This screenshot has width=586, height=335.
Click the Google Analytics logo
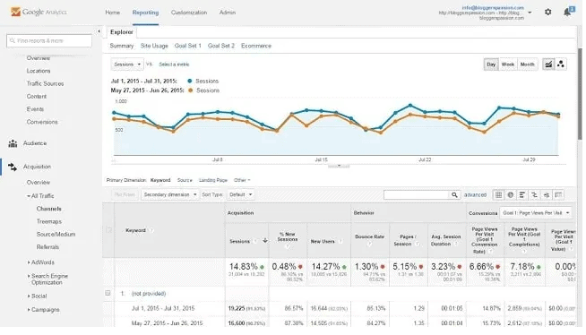[39, 12]
